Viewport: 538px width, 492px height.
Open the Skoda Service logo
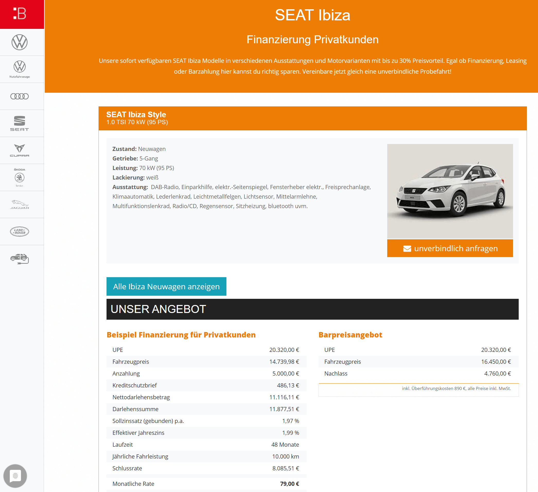click(x=20, y=177)
